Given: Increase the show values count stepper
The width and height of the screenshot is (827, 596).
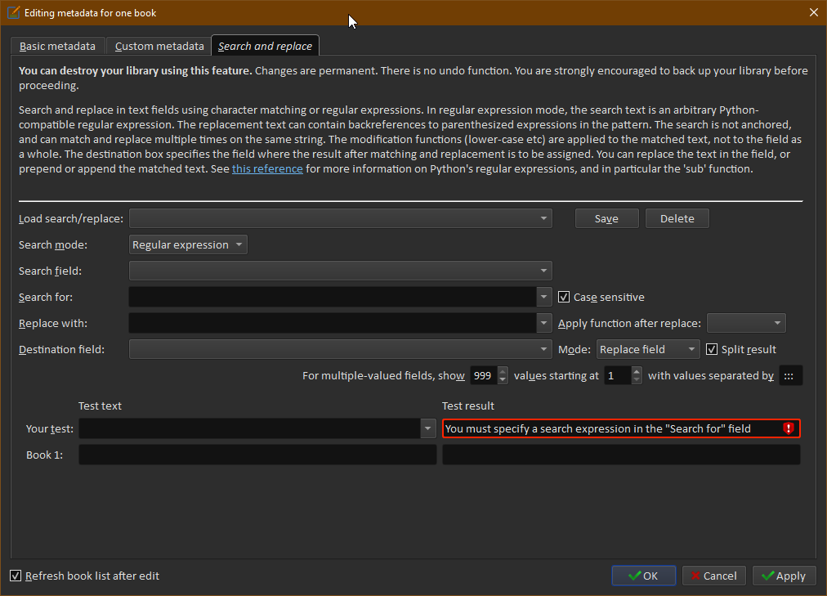Looking at the screenshot, I should pos(503,371).
